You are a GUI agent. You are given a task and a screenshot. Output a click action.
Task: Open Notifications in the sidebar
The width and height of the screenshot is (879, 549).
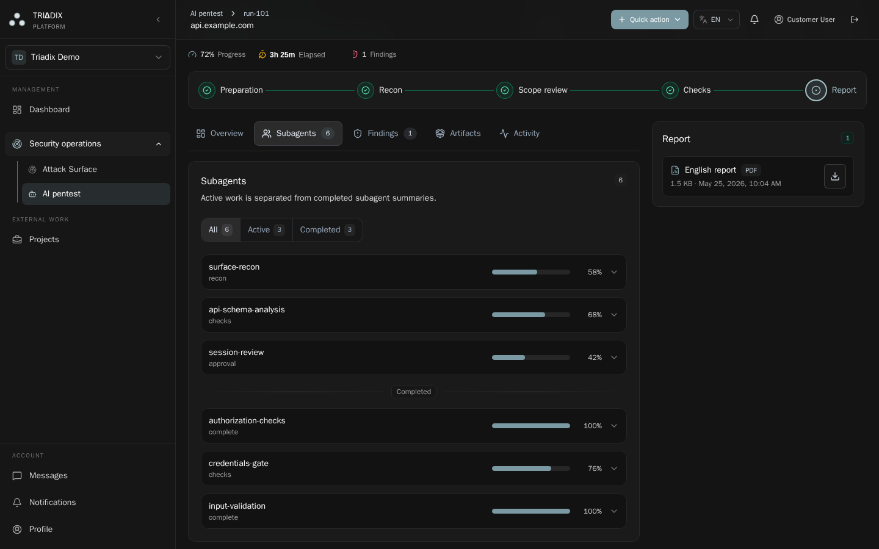point(87,503)
